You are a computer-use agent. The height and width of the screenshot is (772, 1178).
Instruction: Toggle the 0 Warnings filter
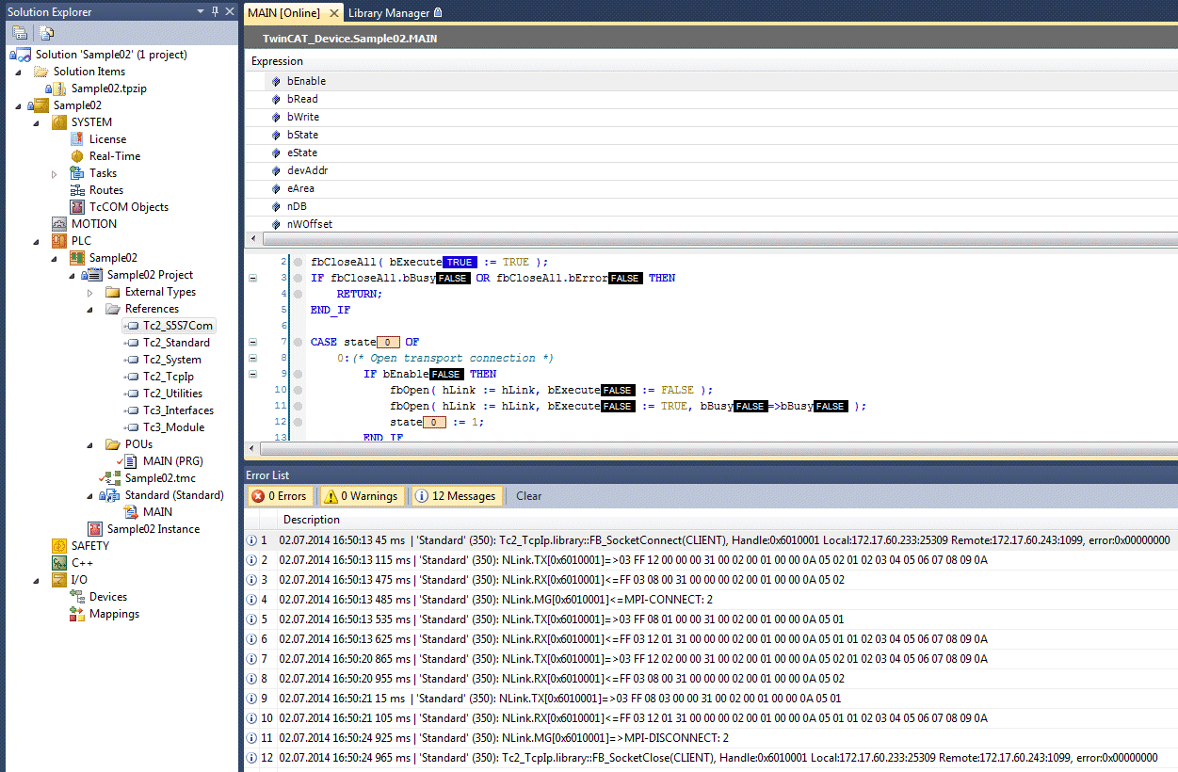click(362, 496)
